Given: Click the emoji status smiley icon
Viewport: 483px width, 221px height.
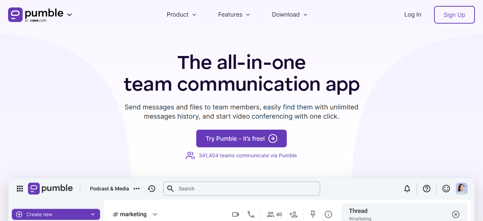Looking at the screenshot, I should (x=446, y=189).
